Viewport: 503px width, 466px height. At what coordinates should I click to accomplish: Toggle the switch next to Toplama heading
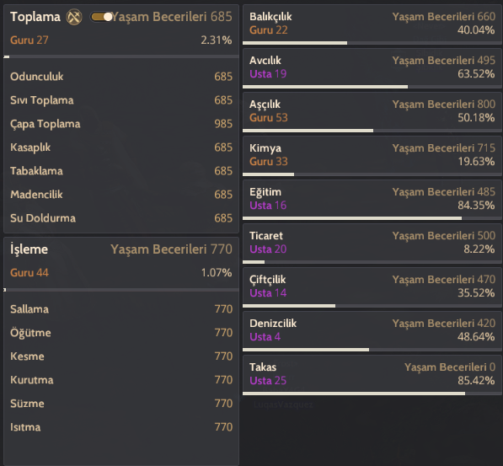point(101,17)
